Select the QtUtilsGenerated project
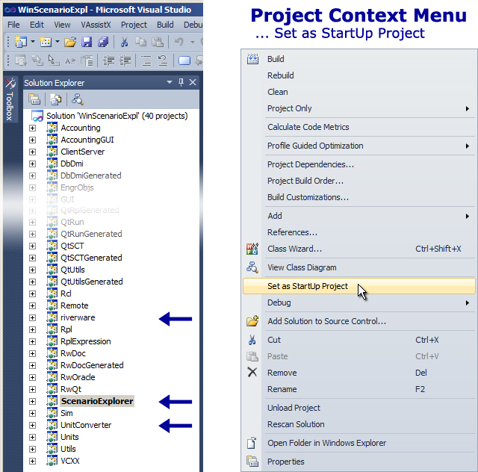478x472 pixels. point(91,282)
